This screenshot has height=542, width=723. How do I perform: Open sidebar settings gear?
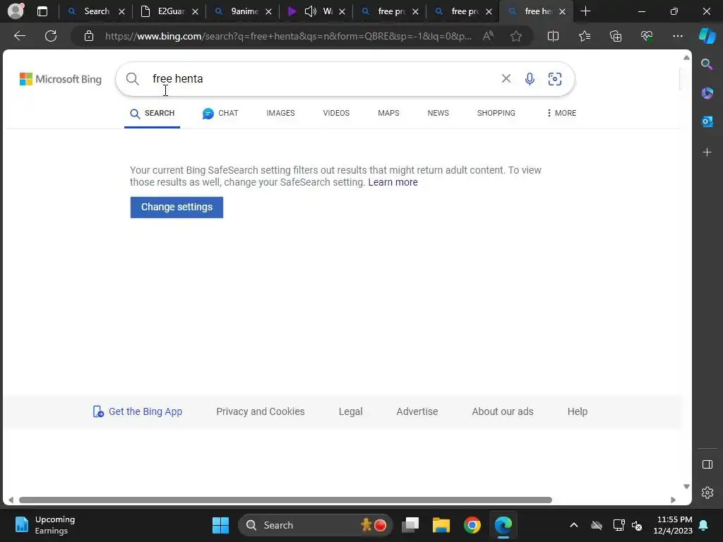coord(707,493)
